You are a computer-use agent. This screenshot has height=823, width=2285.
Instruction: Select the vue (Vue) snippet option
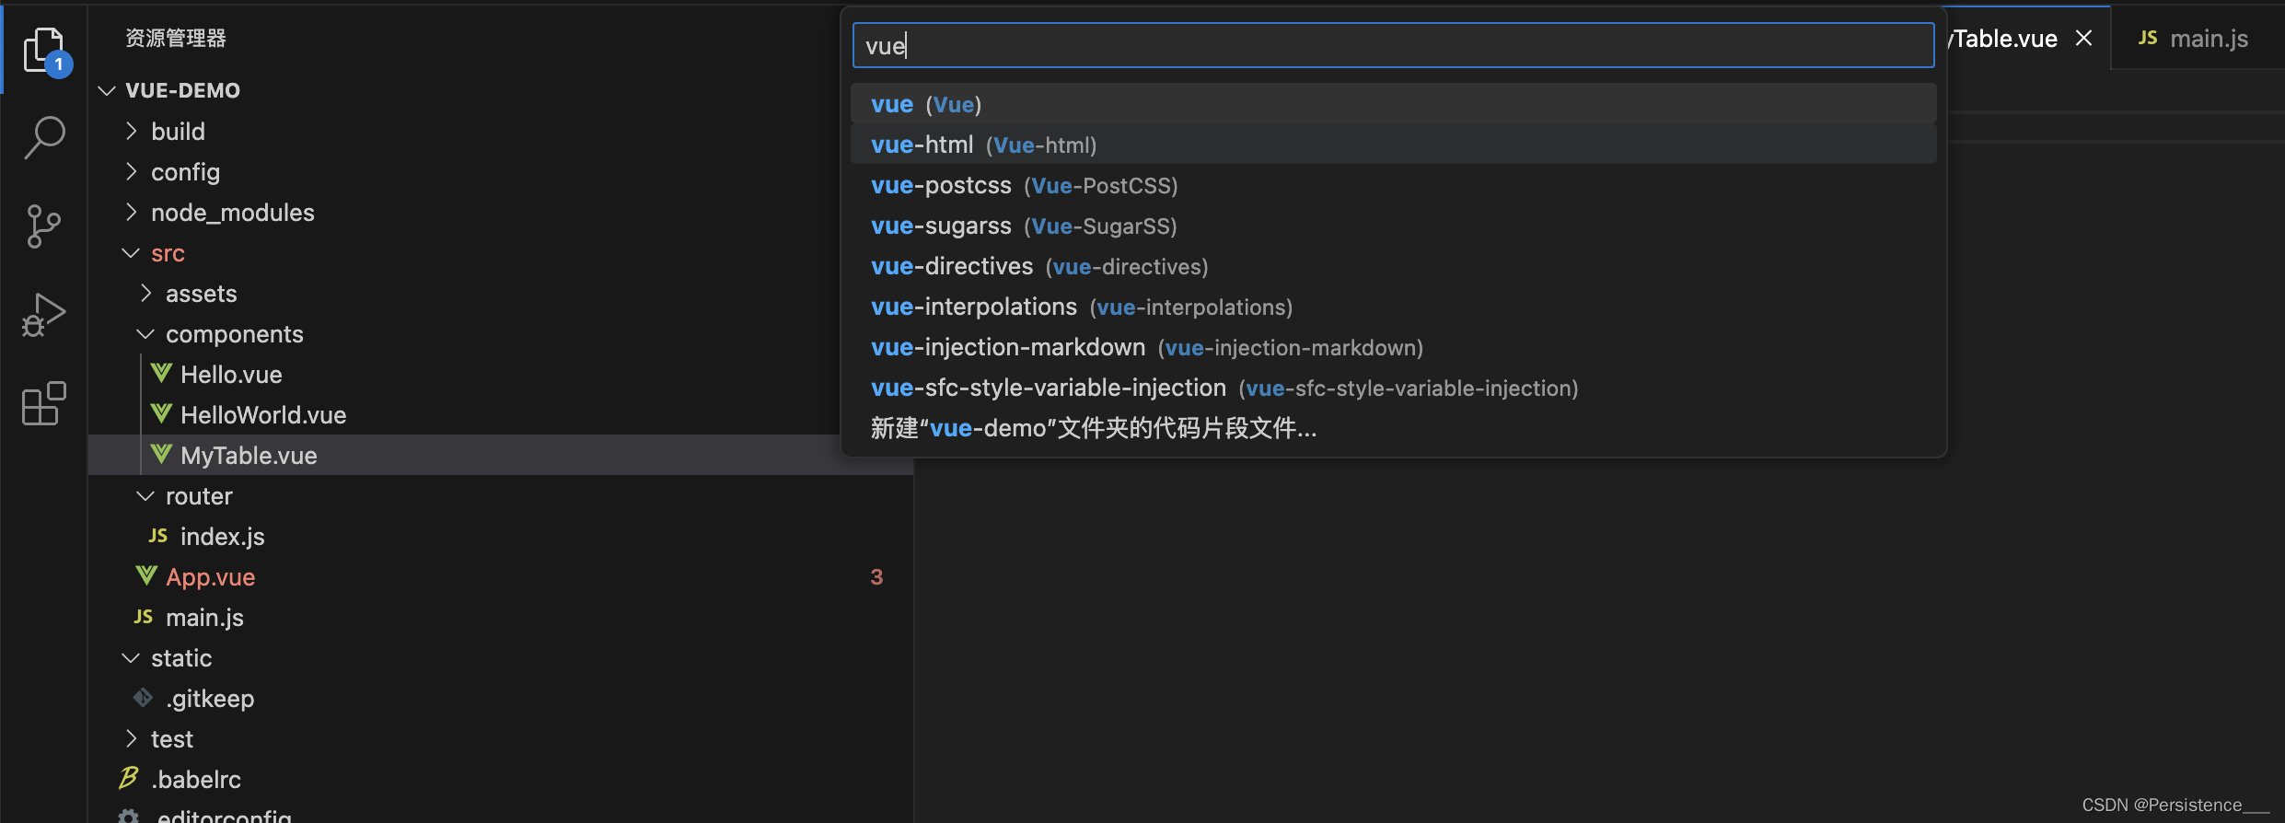click(1393, 104)
